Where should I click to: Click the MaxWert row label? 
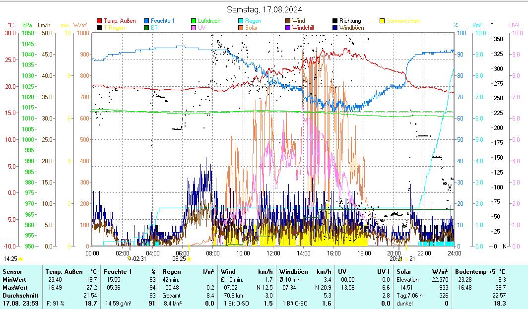pyautogui.click(x=14, y=288)
